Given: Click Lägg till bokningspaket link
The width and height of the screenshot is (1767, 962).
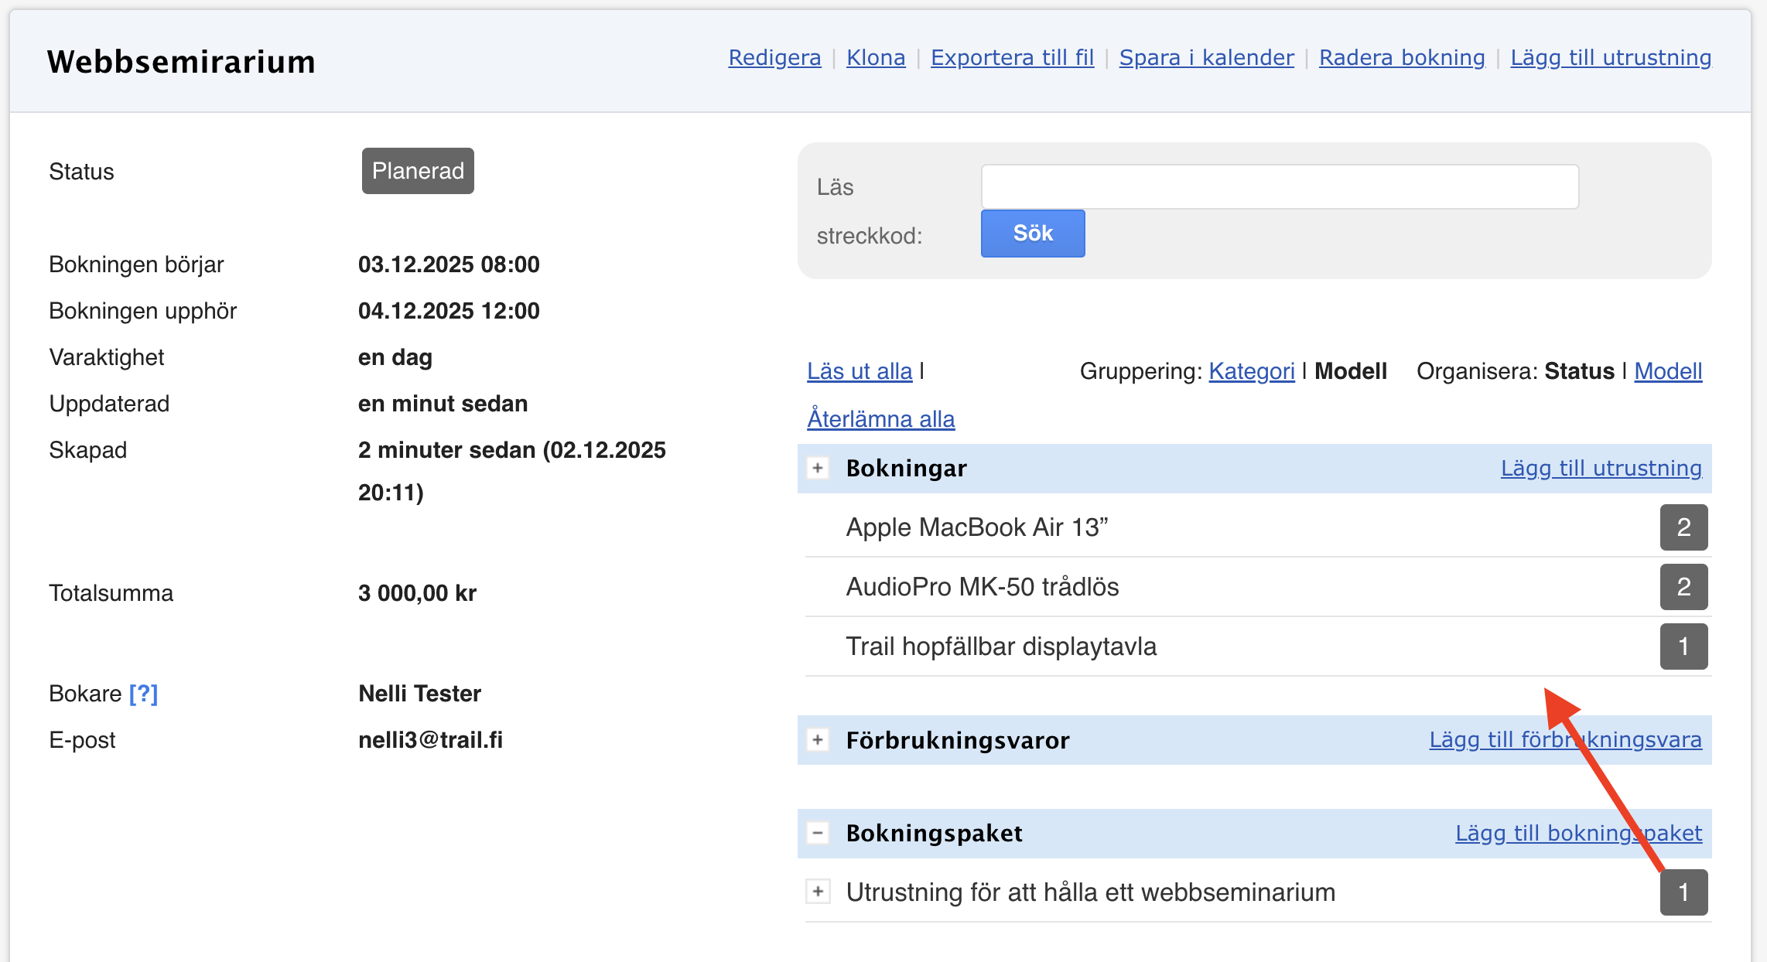Looking at the screenshot, I should coord(1578,833).
